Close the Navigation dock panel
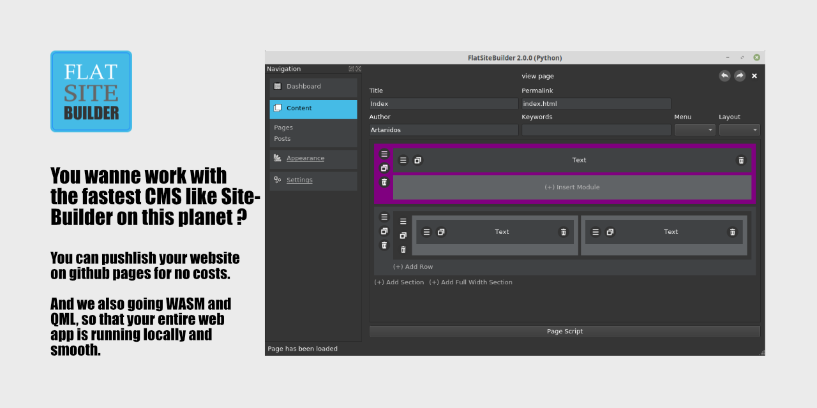Screen dimensions: 817x408 (358, 69)
